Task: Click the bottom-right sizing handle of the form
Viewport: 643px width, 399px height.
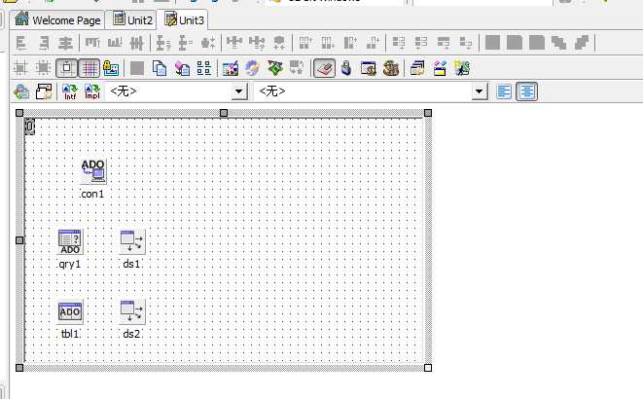Action: [428, 368]
